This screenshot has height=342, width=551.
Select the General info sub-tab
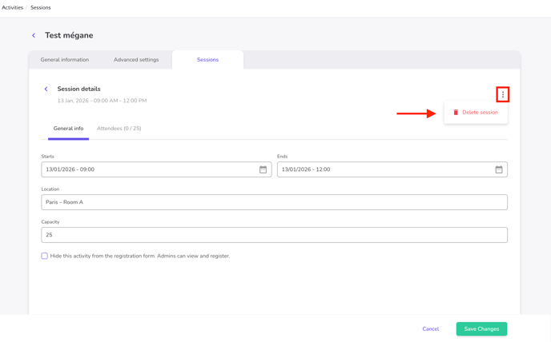click(68, 129)
